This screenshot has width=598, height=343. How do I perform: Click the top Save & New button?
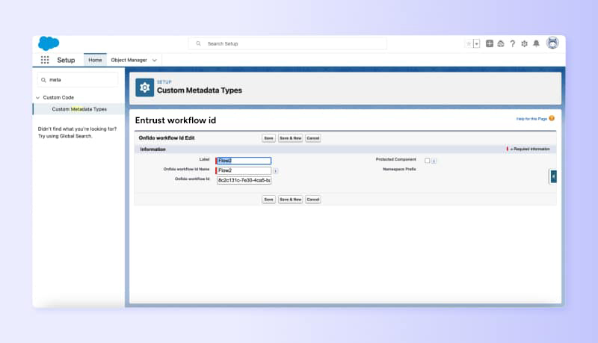(x=290, y=138)
